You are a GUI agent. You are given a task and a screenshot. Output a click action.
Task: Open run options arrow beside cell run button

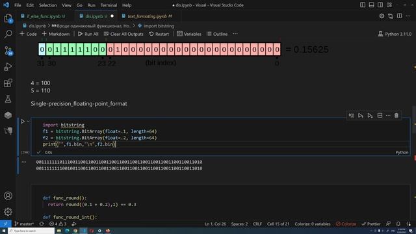coord(28,122)
